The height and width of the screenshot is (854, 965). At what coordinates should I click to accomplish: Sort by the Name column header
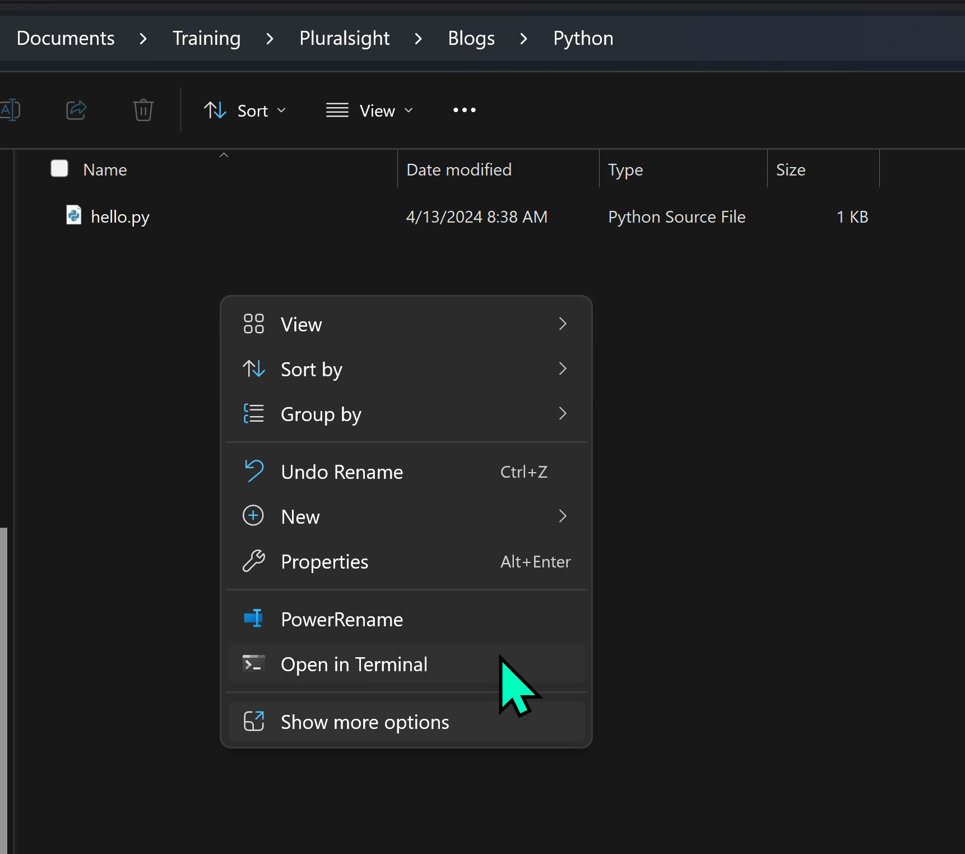pyautogui.click(x=105, y=169)
